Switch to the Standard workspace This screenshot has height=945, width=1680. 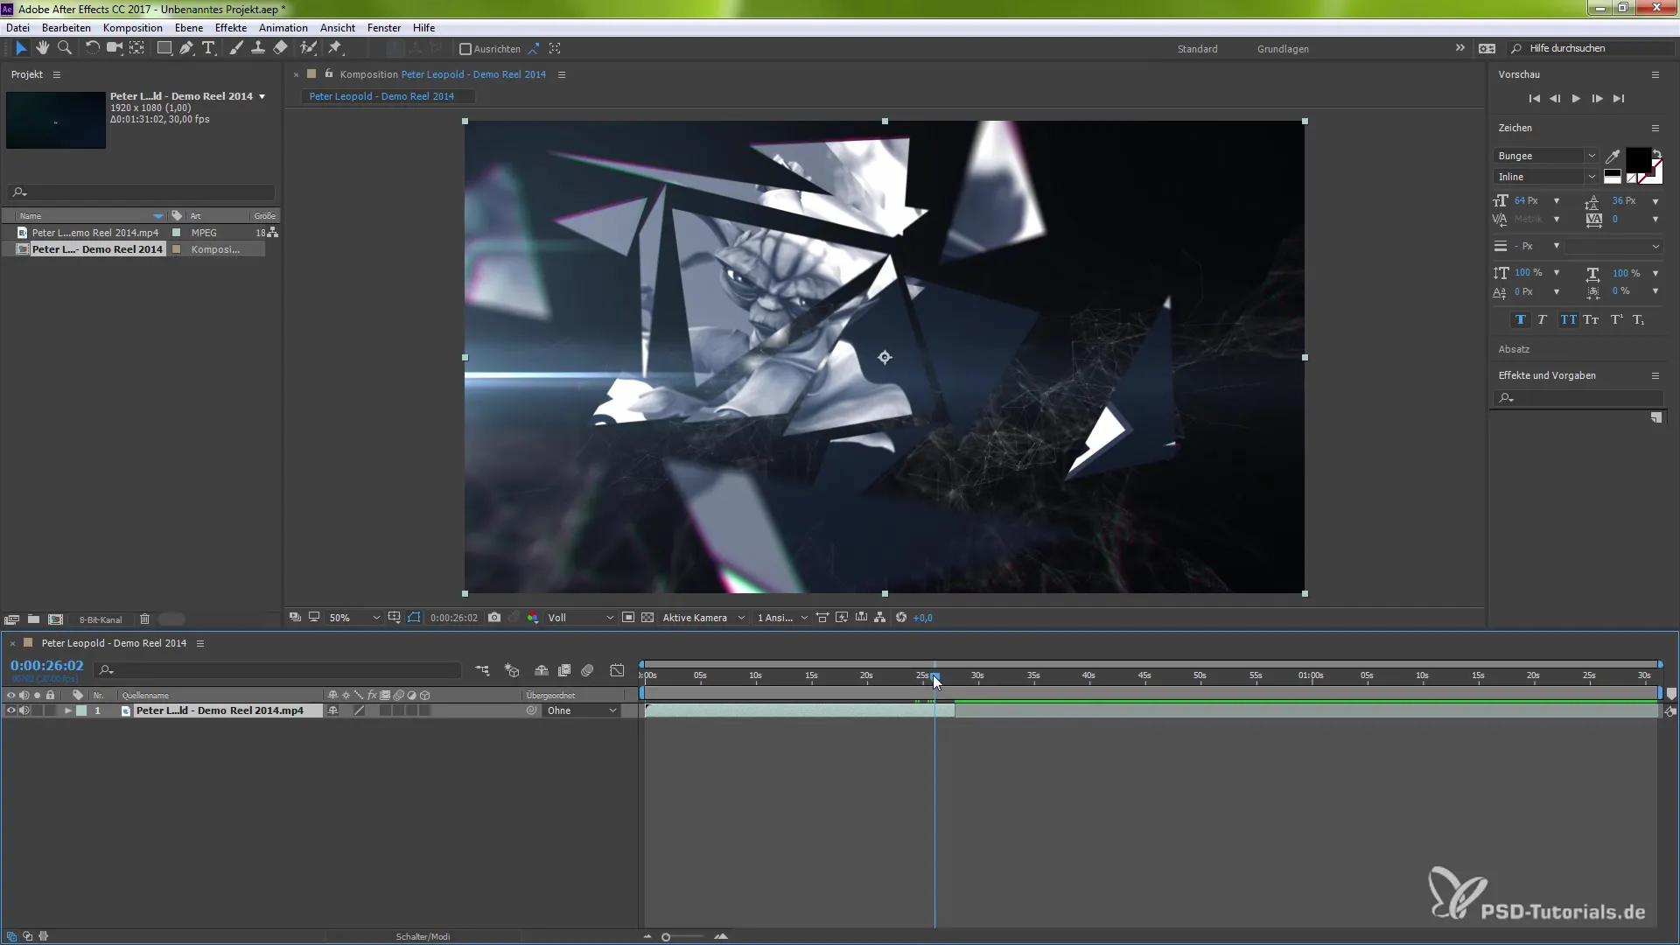tap(1197, 49)
